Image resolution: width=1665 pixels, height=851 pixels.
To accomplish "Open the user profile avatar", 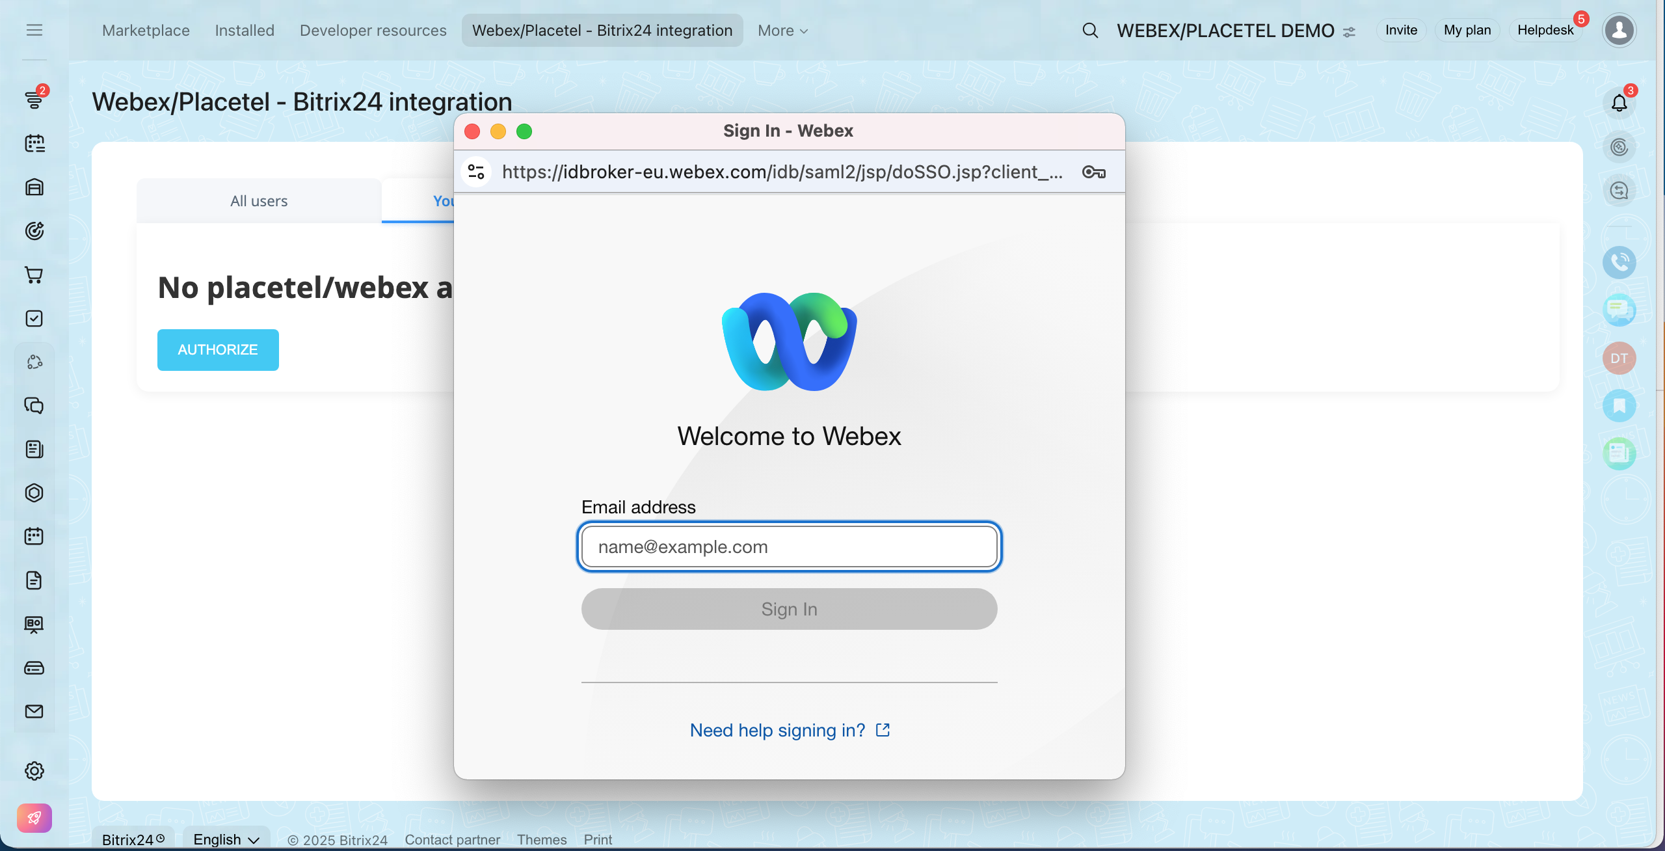I will (1619, 30).
